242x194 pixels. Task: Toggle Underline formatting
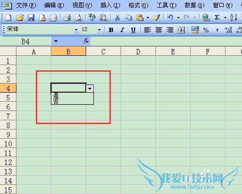point(133,30)
